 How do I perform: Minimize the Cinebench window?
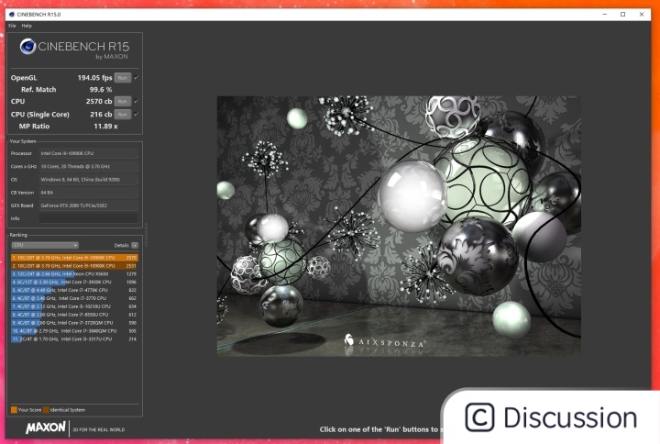coord(605,15)
